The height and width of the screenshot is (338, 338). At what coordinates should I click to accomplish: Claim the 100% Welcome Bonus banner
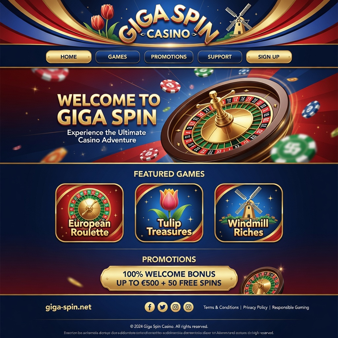(x=169, y=278)
